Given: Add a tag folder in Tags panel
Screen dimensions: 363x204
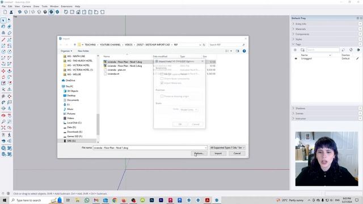Looking at the screenshot, I should coord(302,50).
